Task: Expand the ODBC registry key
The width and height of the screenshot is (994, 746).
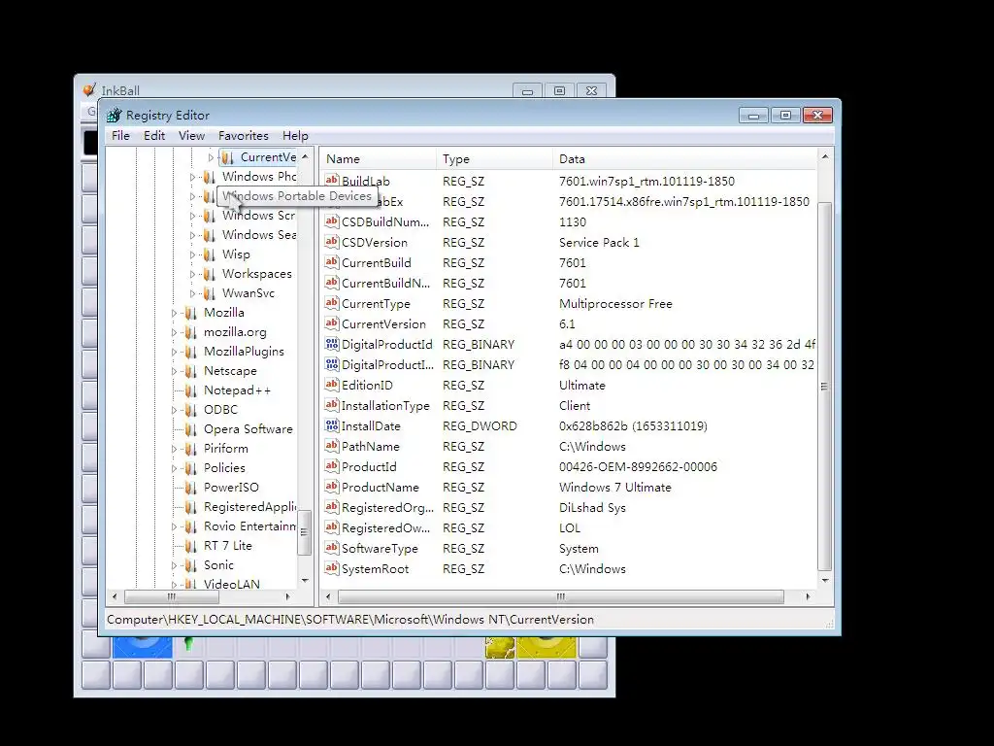Action: pos(175,410)
